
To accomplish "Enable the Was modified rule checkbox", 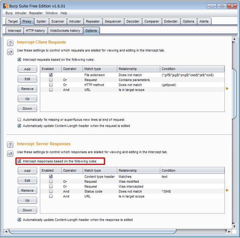I will [51, 181].
